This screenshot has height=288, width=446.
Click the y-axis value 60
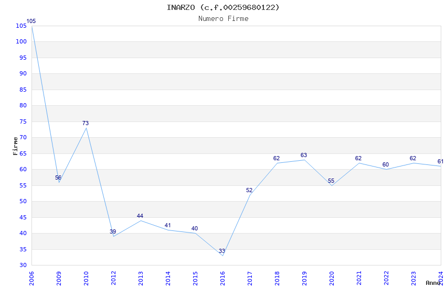[23, 169]
